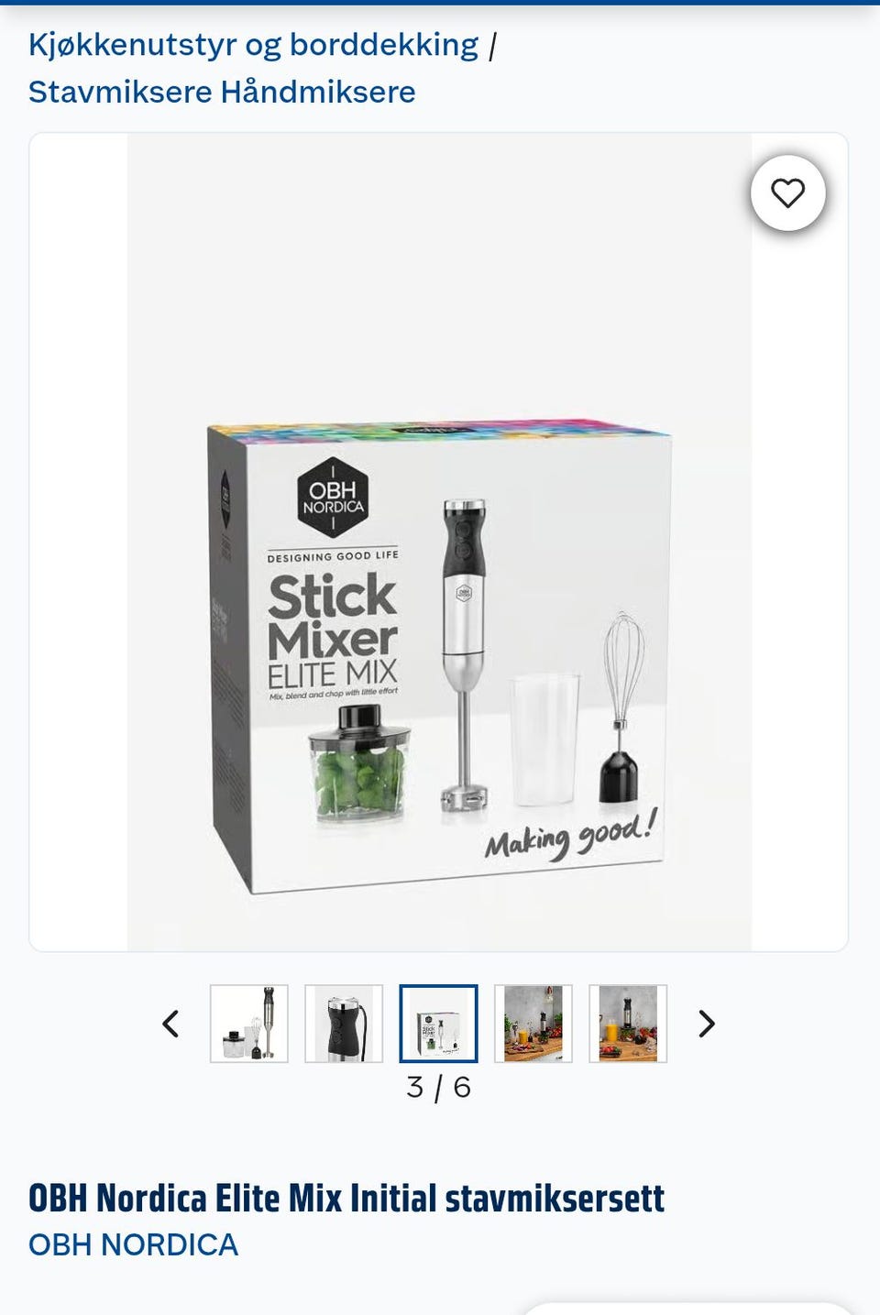Select fifth thumbnail with orange juice scene

628,1024
